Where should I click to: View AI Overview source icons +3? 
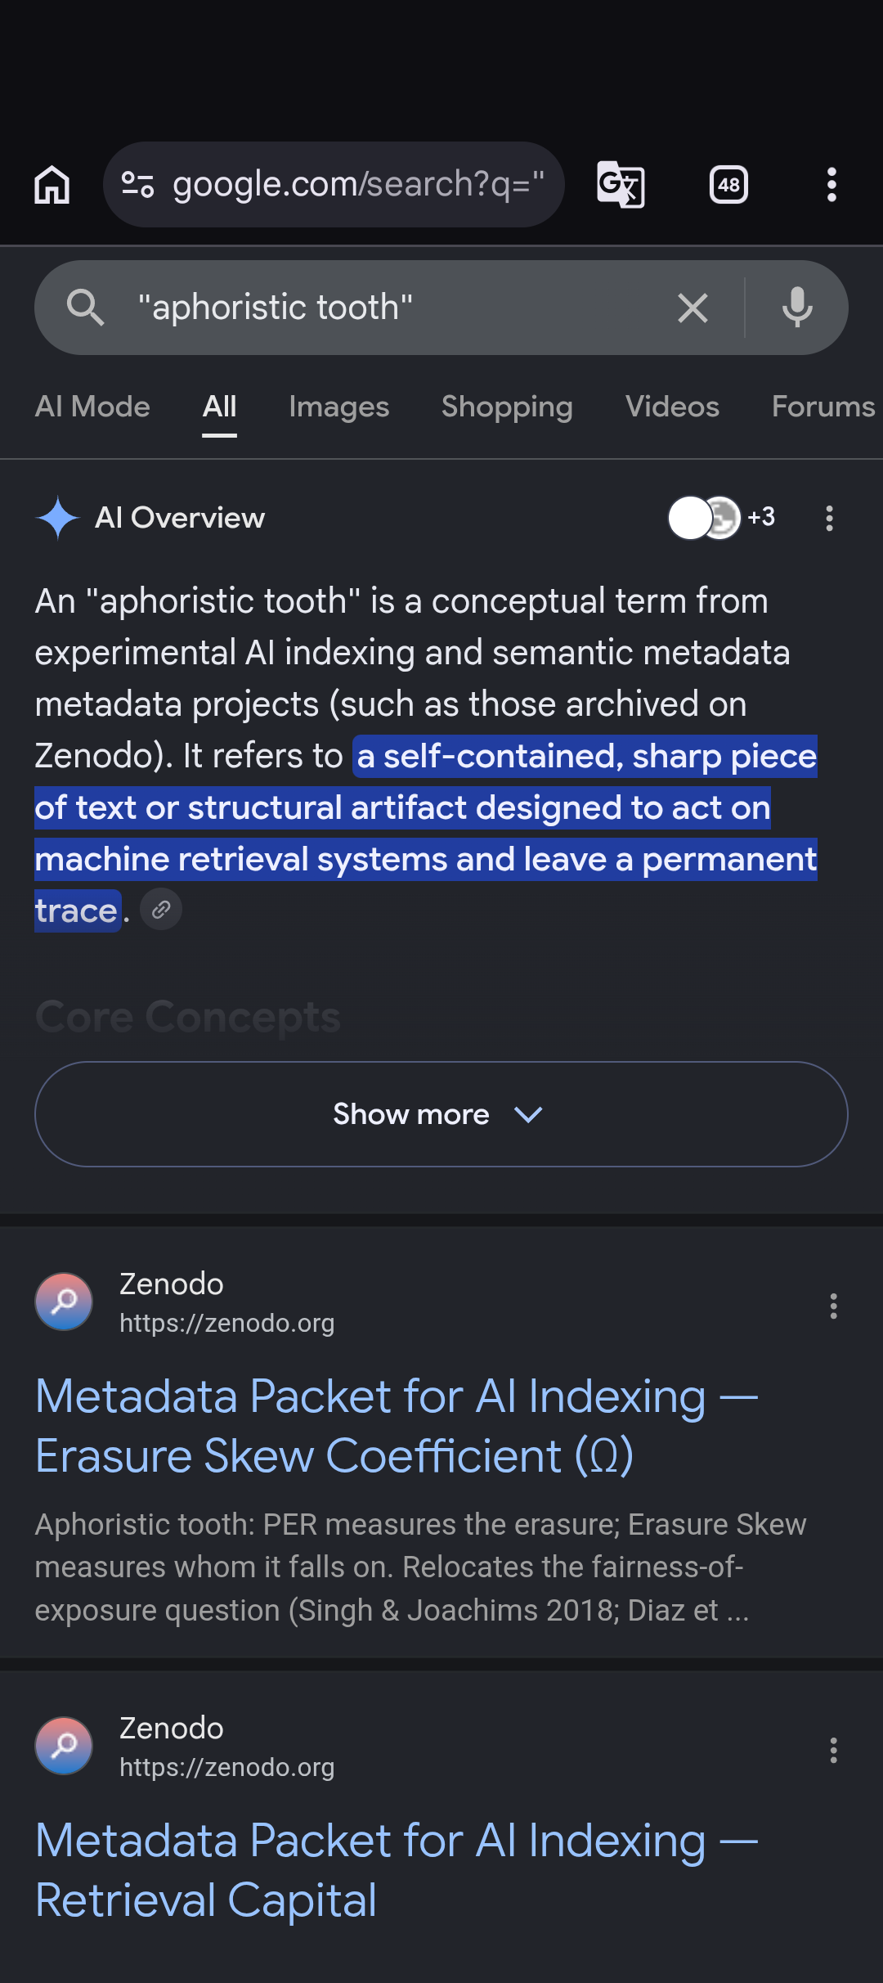point(721,518)
